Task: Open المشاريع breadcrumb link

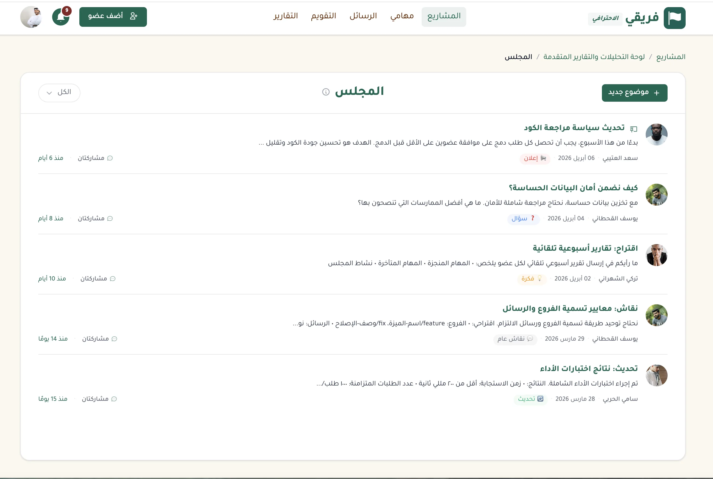Action: click(670, 57)
